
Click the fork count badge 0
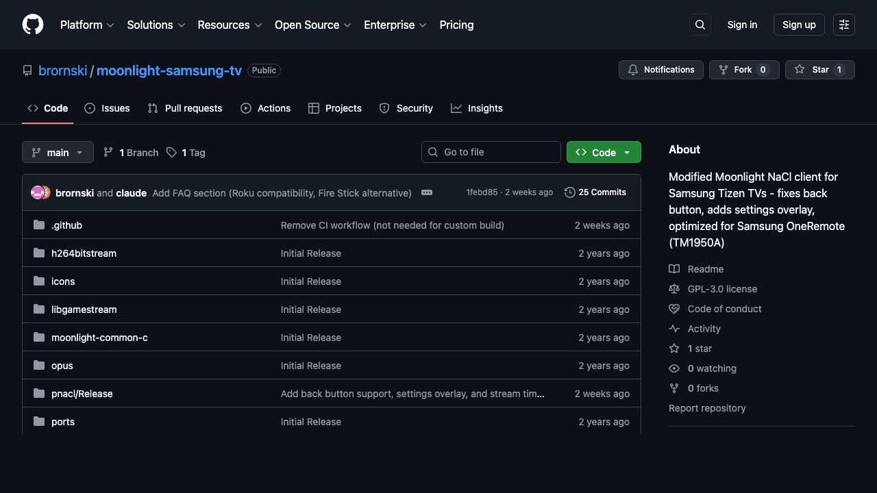point(763,70)
